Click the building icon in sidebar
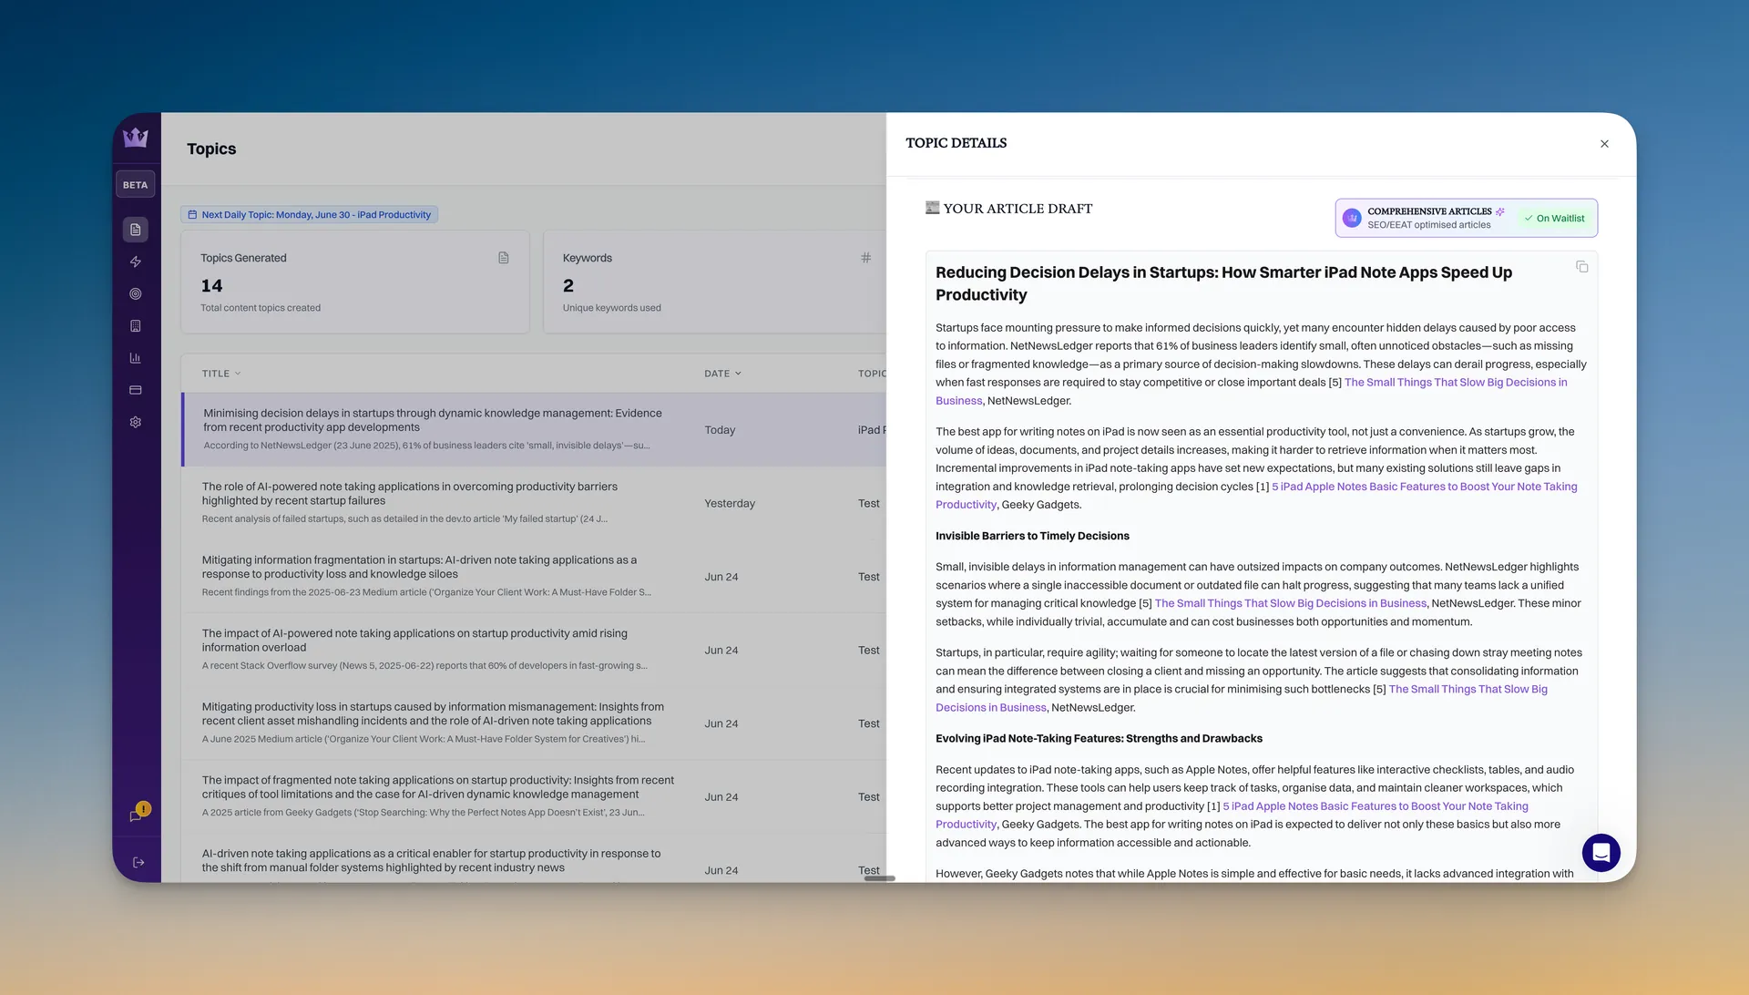This screenshot has height=995, width=1749. tap(136, 326)
